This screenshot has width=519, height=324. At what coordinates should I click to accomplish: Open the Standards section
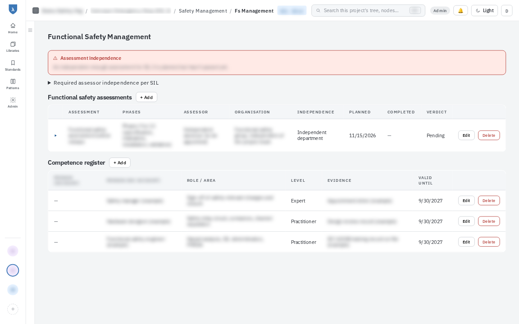point(13,66)
